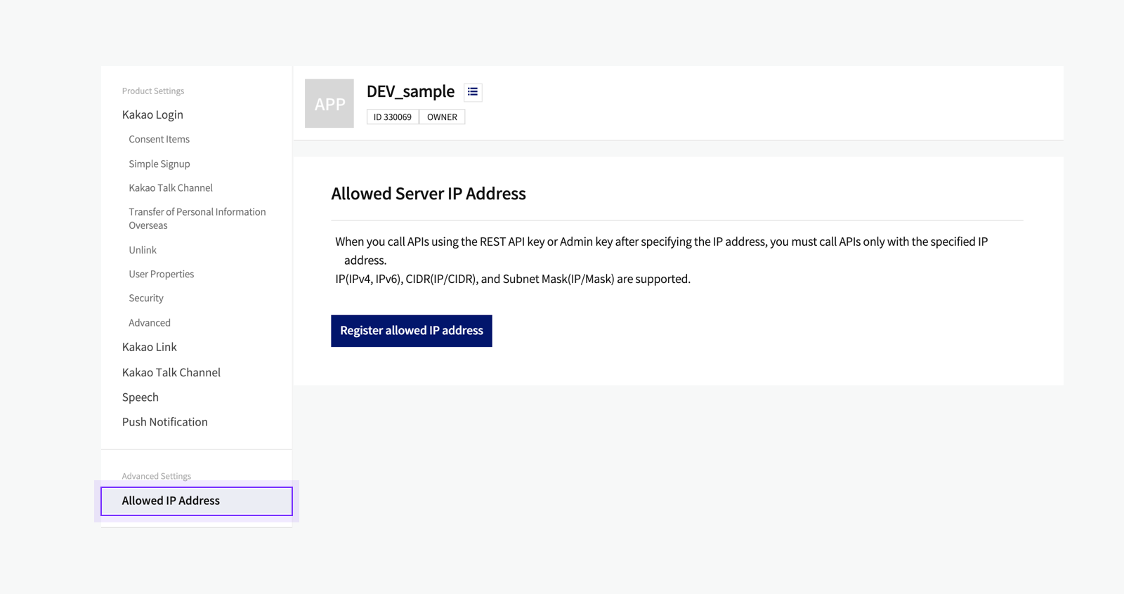Click the Allowed Server IP Address heading
Image resolution: width=1124 pixels, height=594 pixels.
[429, 194]
